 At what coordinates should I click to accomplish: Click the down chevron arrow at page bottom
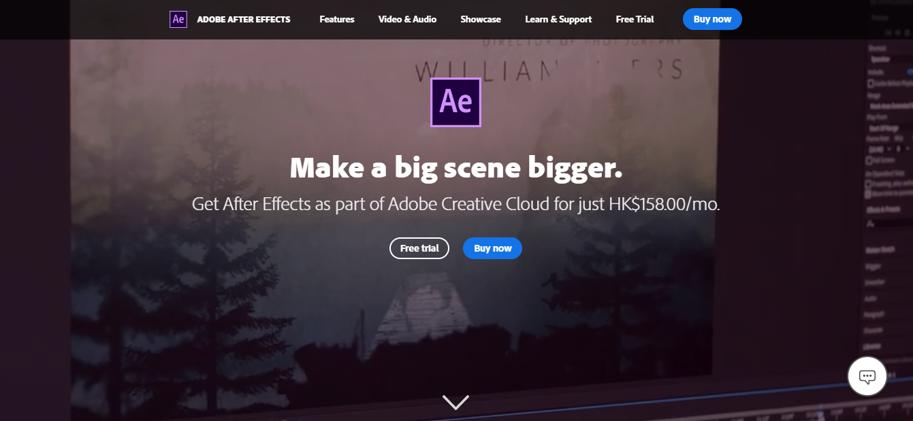coord(455,402)
